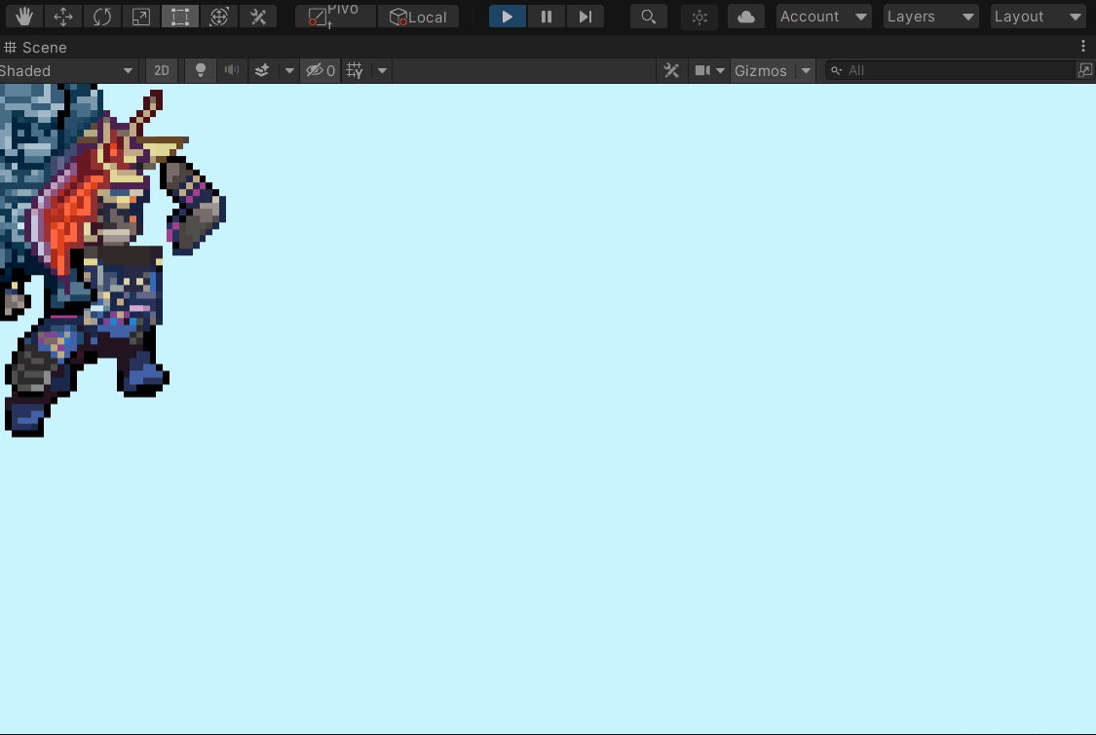Expand the Gizmos dropdown arrow
The width and height of the screenshot is (1096, 735).
click(806, 70)
